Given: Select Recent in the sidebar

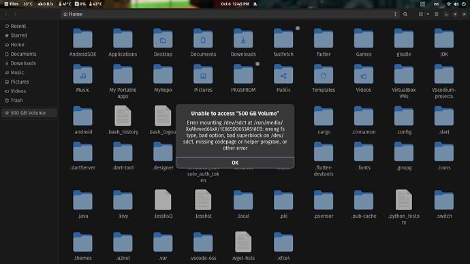Looking at the screenshot, I should click(29, 26).
